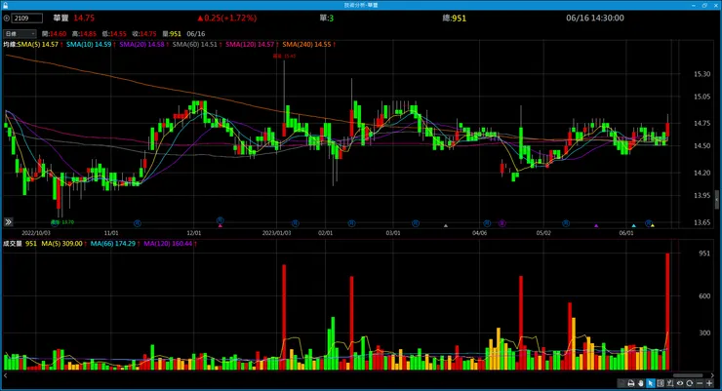This screenshot has width=722, height=391.
Task: Expand the double-chevron side panel button
Action: [8, 222]
